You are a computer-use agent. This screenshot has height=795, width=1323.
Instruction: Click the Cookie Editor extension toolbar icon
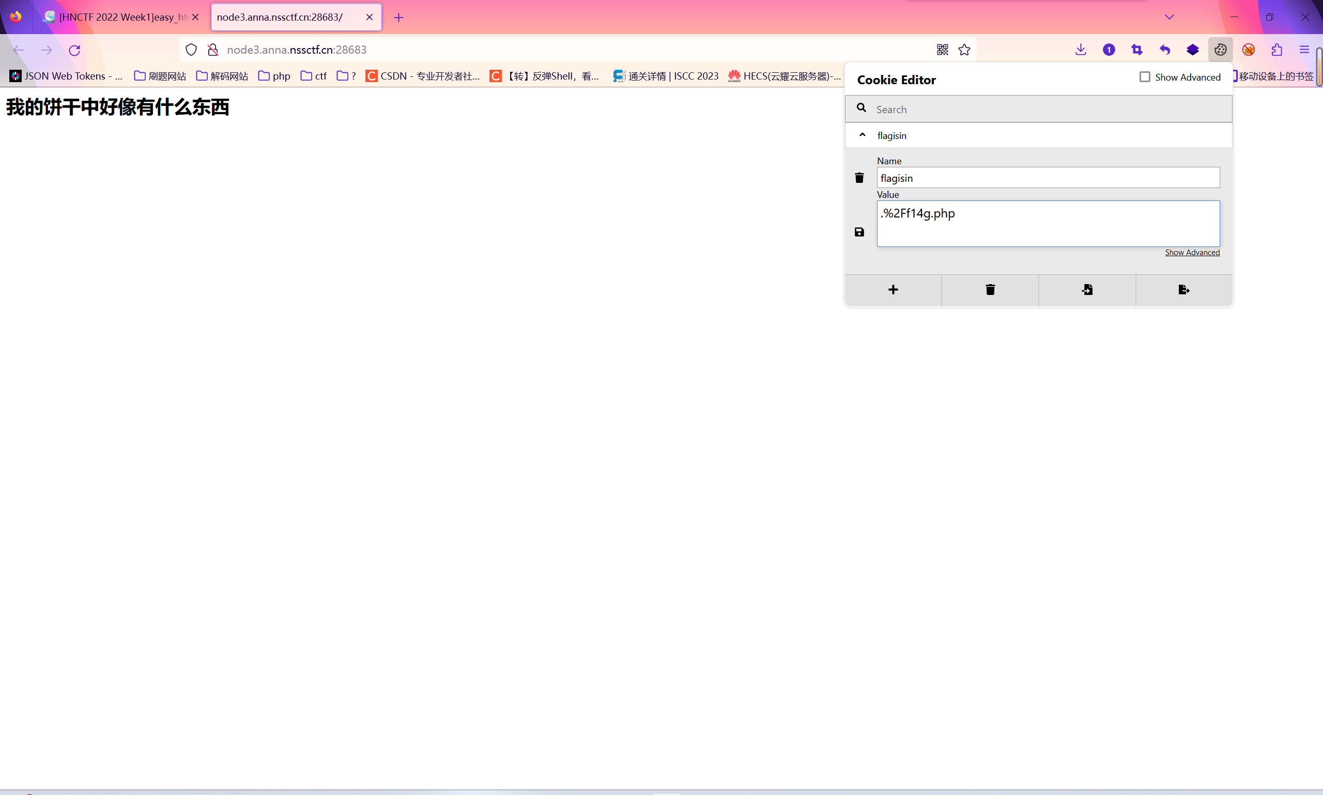click(x=1220, y=50)
